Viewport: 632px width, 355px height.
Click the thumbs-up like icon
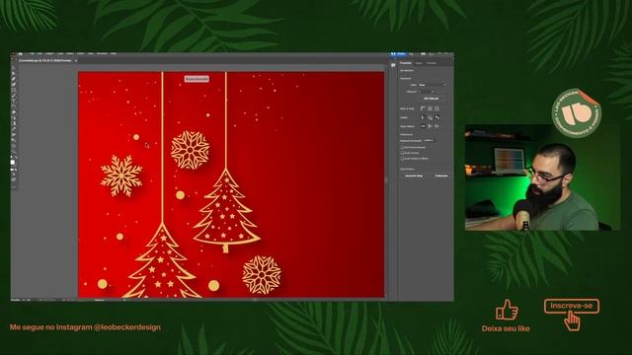(x=507, y=310)
